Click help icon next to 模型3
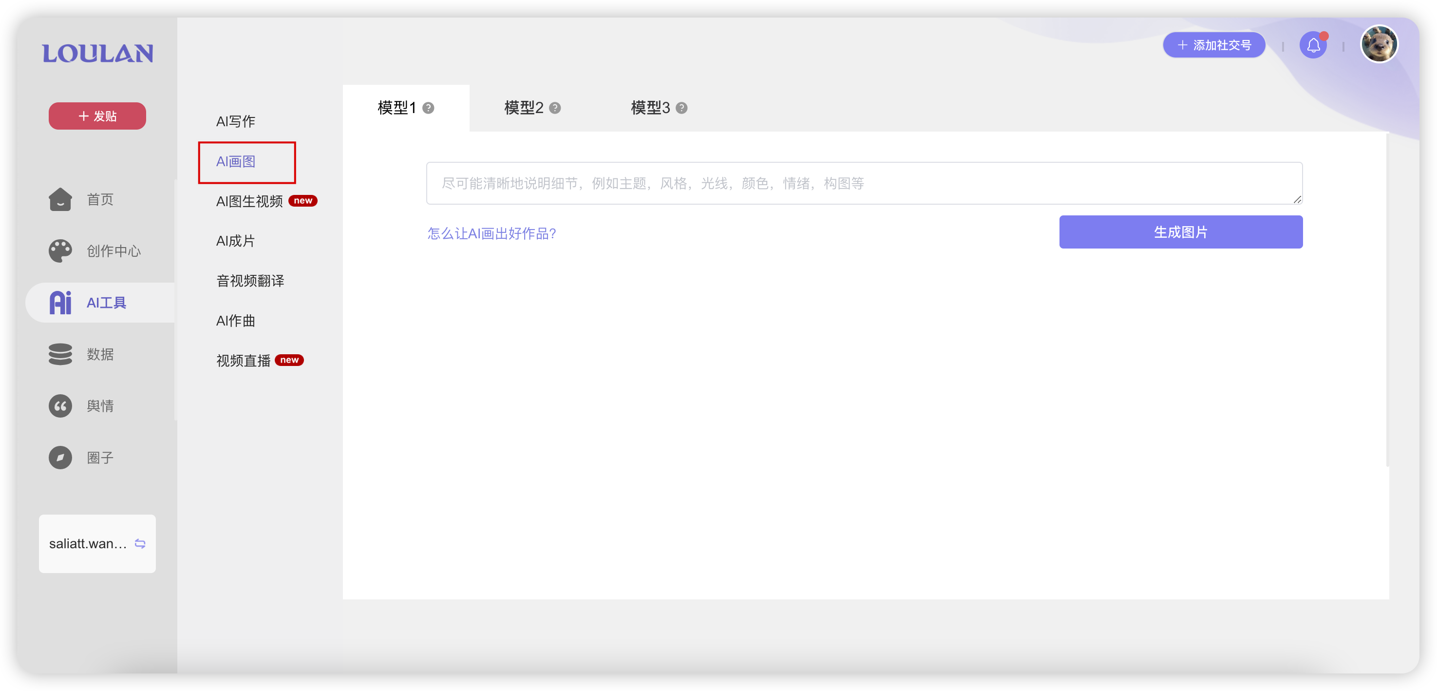1437x691 pixels. [x=681, y=108]
